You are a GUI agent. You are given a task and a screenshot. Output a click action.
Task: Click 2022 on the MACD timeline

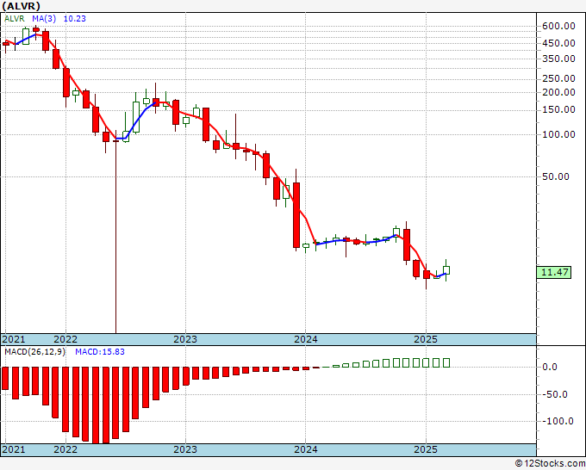tap(65, 449)
